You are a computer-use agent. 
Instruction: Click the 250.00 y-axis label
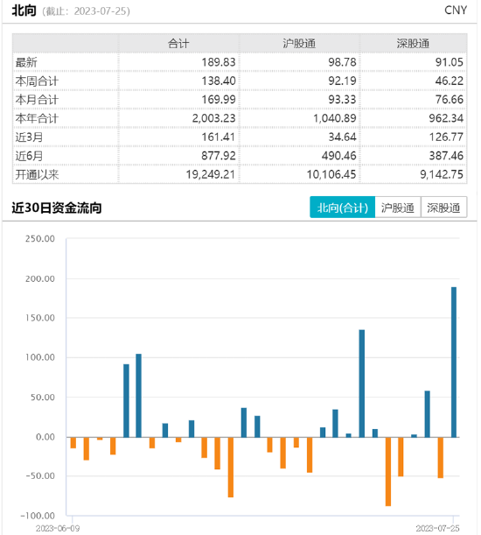[40, 239]
